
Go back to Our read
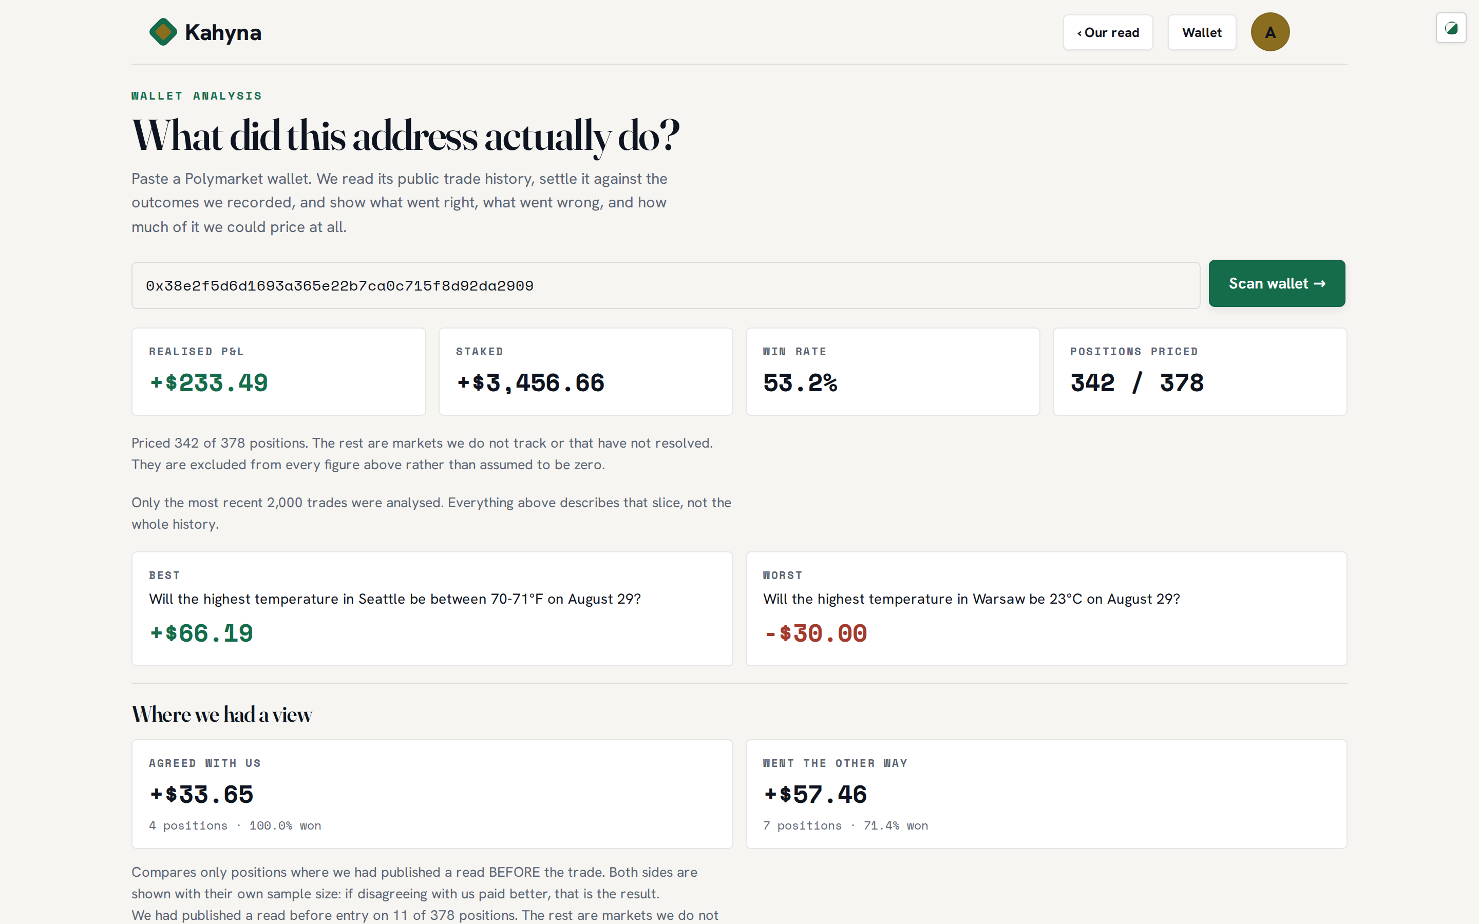coord(1107,32)
